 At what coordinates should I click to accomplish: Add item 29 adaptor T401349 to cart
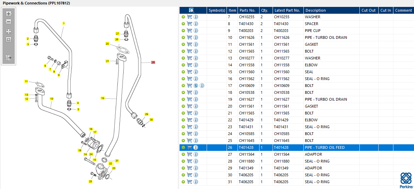189,168
